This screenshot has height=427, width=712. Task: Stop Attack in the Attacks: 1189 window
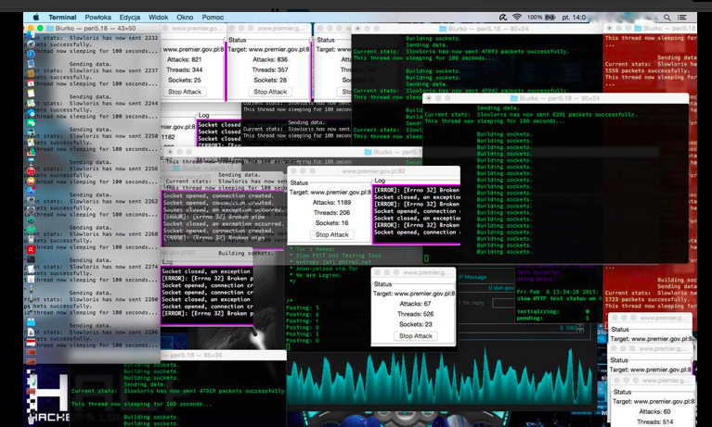tap(332, 235)
